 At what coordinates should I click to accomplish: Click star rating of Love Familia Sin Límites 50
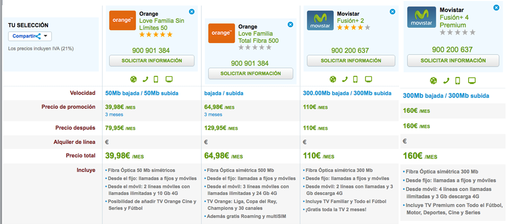(x=156, y=34)
